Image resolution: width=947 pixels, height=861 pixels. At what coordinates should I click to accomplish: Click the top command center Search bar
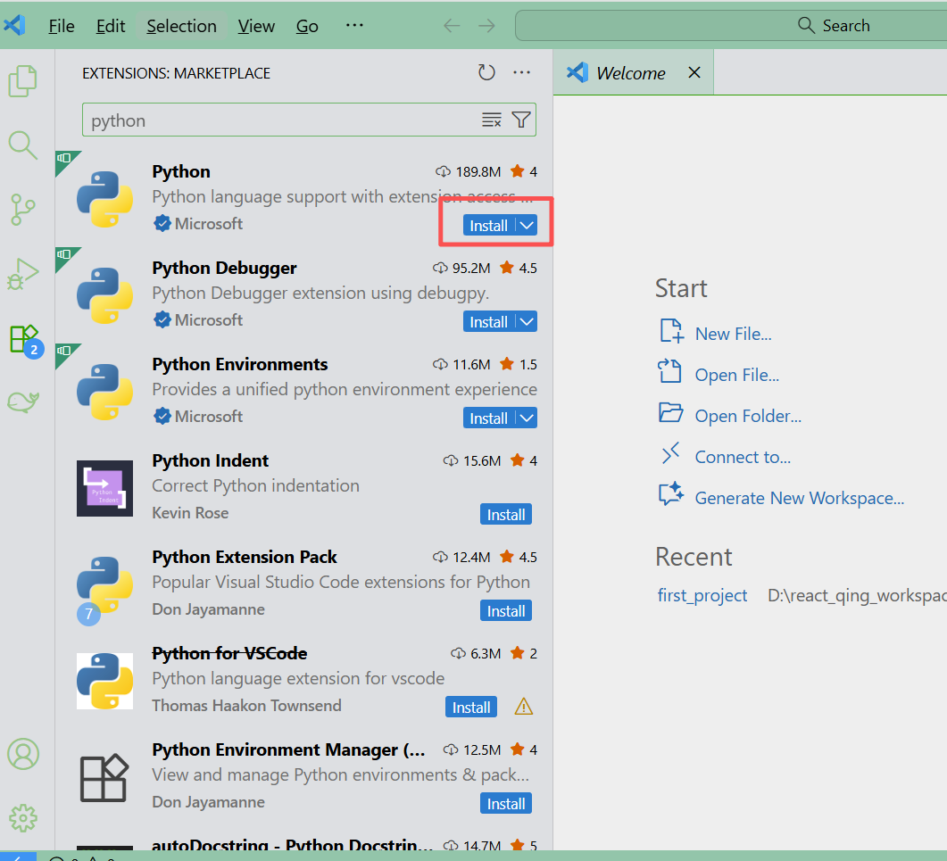click(x=731, y=26)
